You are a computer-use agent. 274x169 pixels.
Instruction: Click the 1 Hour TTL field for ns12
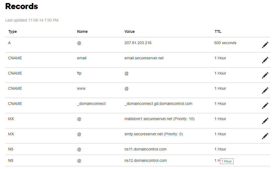tap(226, 161)
